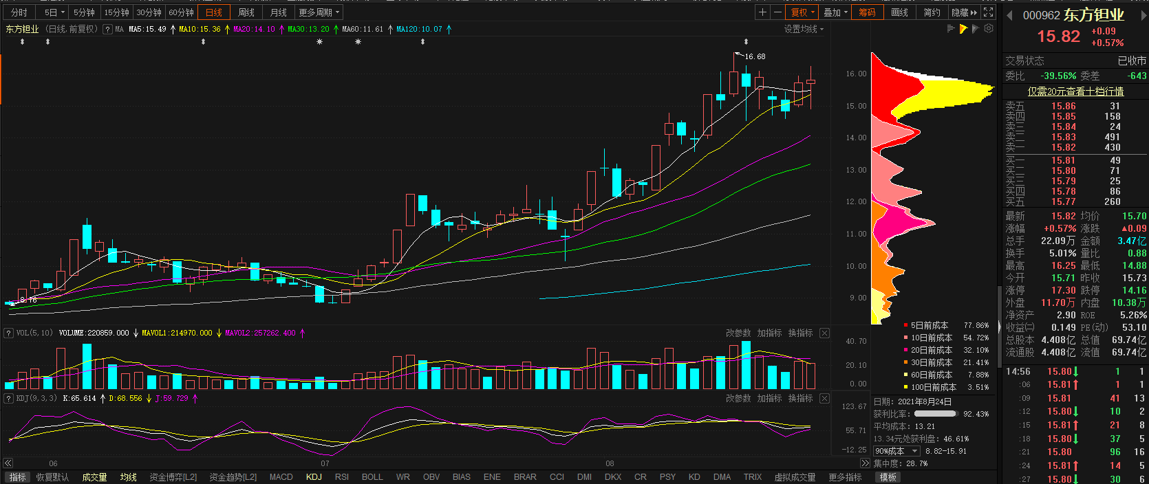The width and height of the screenshot is (1149, 484).
Task: Open the 复权 dropdown menu
Action: tap(802, 12)
